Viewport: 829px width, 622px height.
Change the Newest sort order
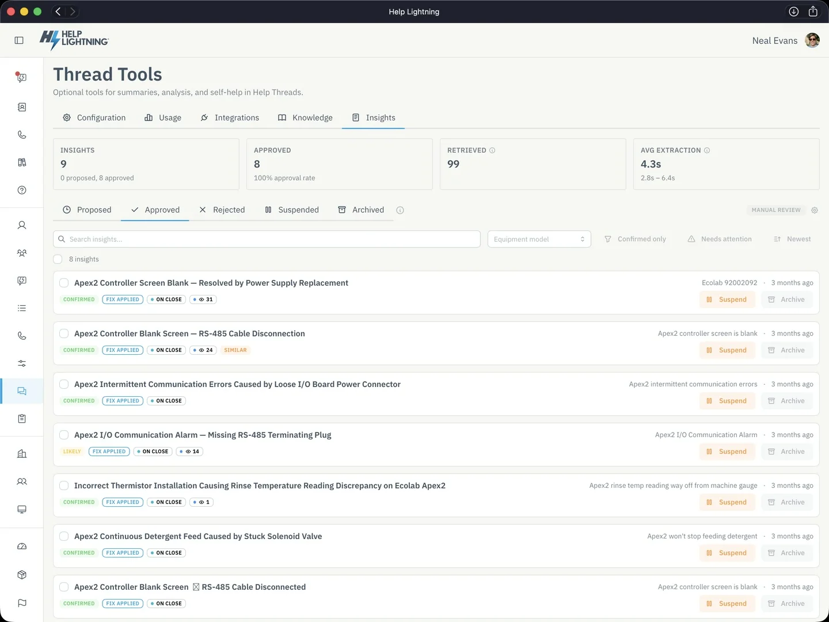[792, 239]
